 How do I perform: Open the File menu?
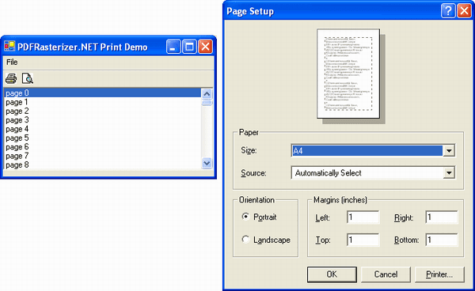(x=12, y=62)
